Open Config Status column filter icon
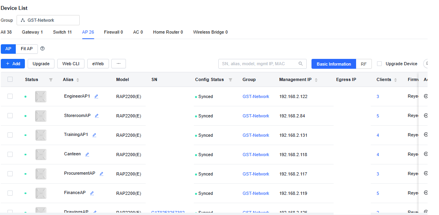The height and width of the screenshot is (215, 439). point(230,80)
